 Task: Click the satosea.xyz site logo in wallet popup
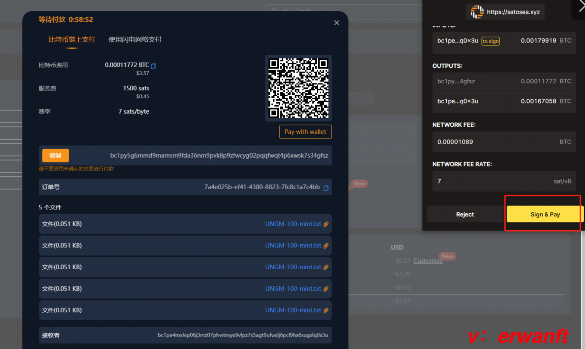click(x=477, y=12)
